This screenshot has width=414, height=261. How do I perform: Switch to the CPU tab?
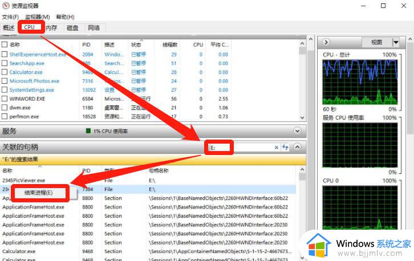(x=30, y=27)
